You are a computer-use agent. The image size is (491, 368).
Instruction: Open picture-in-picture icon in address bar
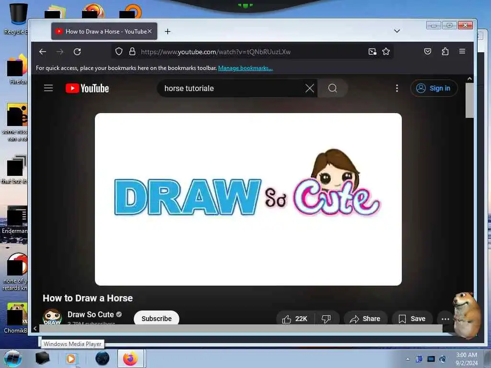372,52
